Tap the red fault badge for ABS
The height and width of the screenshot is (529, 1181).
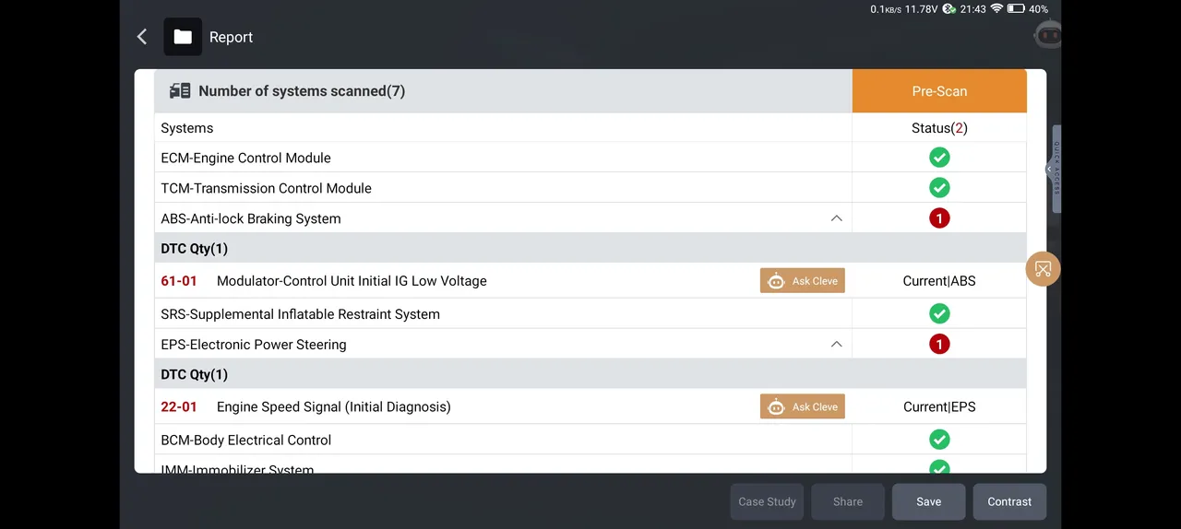point(939,218)
